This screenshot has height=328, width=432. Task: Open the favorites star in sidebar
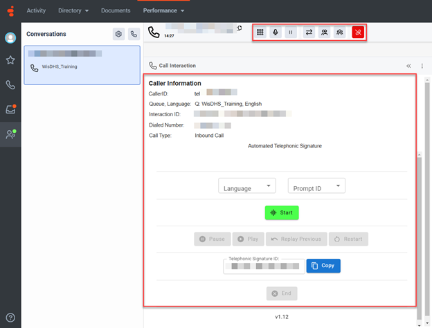(x=10, y=61)
